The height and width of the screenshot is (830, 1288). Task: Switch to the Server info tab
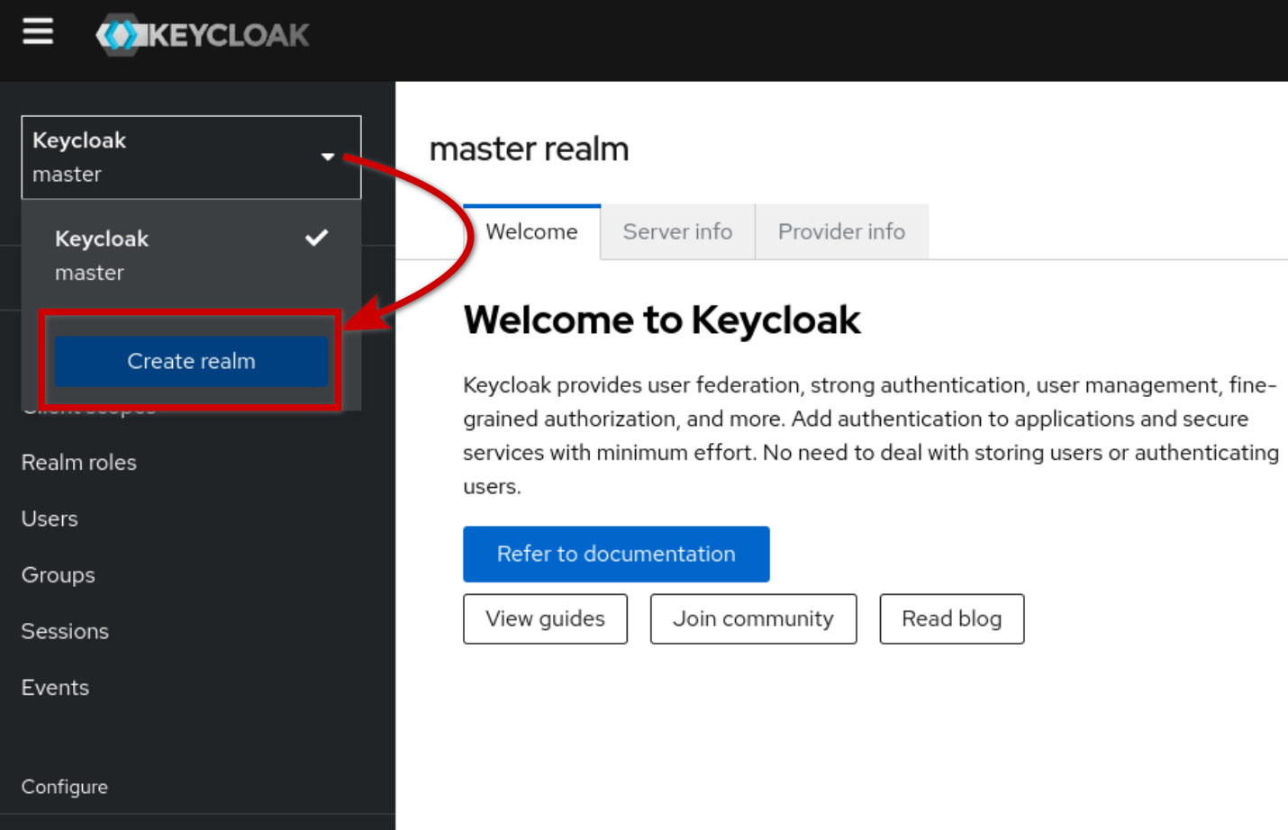(677, 232)
